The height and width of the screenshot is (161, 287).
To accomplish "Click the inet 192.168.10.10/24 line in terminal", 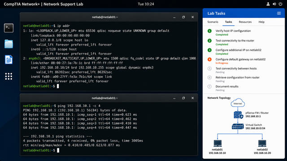I will [92, 68].
